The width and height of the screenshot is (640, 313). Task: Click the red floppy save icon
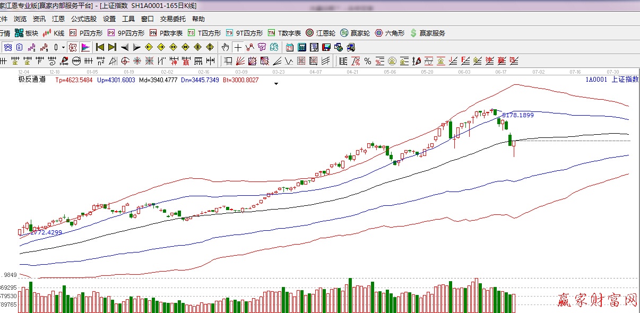tap(326, 47)
